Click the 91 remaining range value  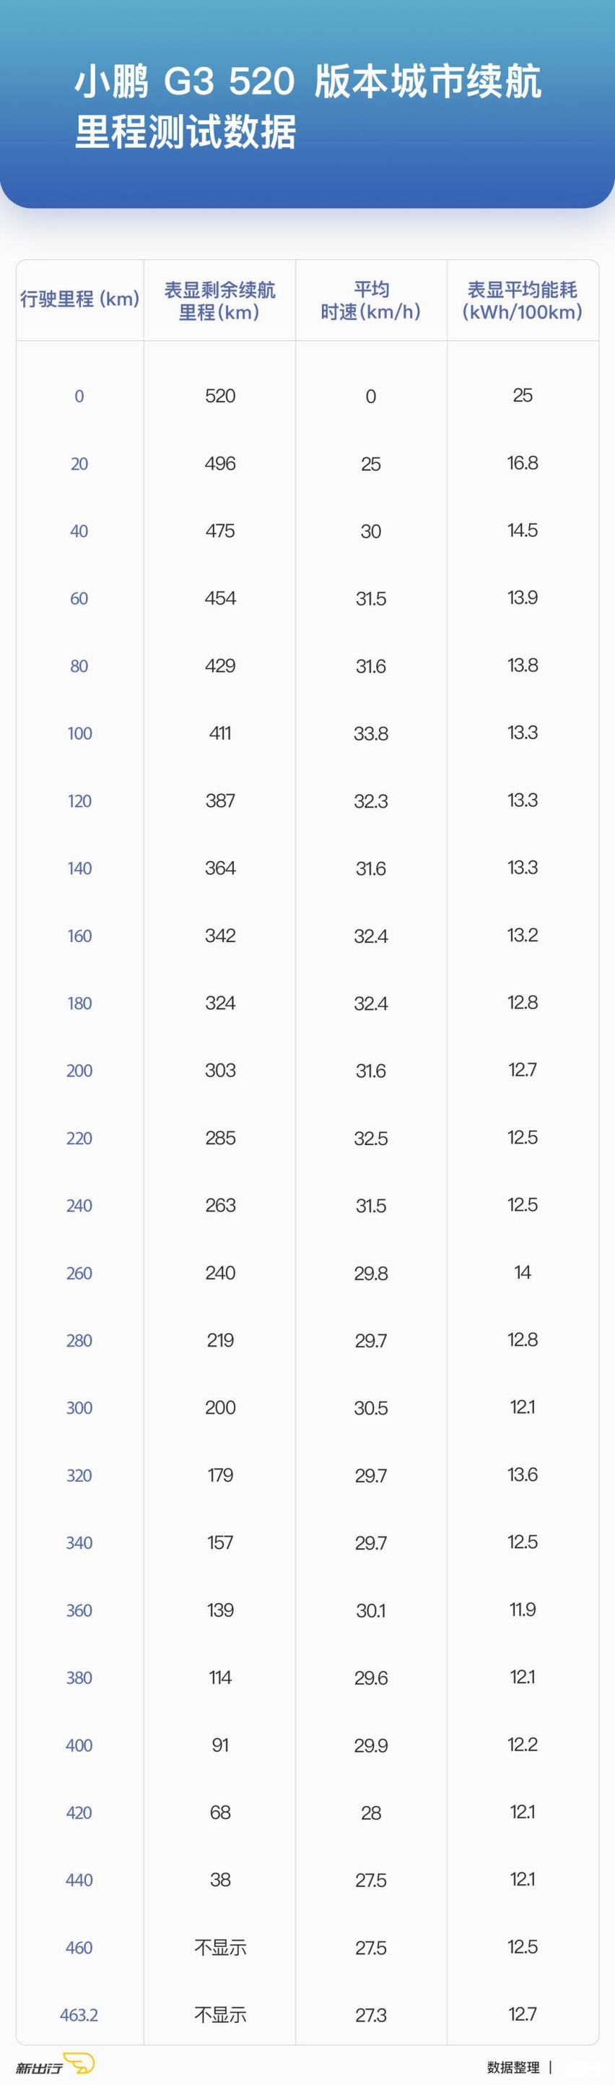pyautogui.click(x=220, y=1745)
